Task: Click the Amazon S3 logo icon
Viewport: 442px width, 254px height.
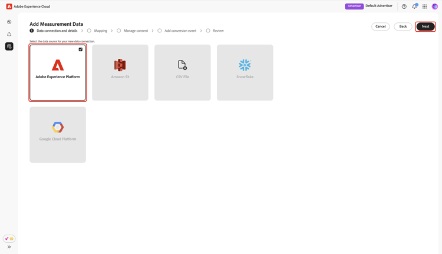Action: point(120,65)
